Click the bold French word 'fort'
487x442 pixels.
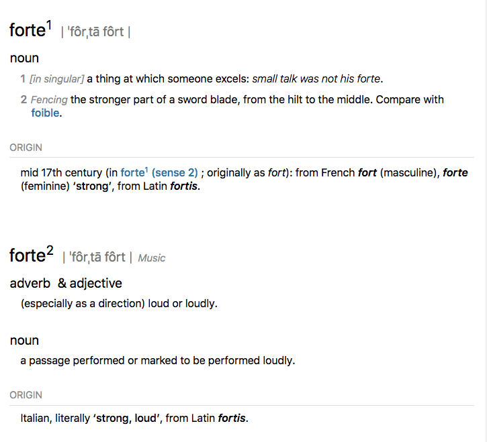pyautogui.click(x=367, y=172)
